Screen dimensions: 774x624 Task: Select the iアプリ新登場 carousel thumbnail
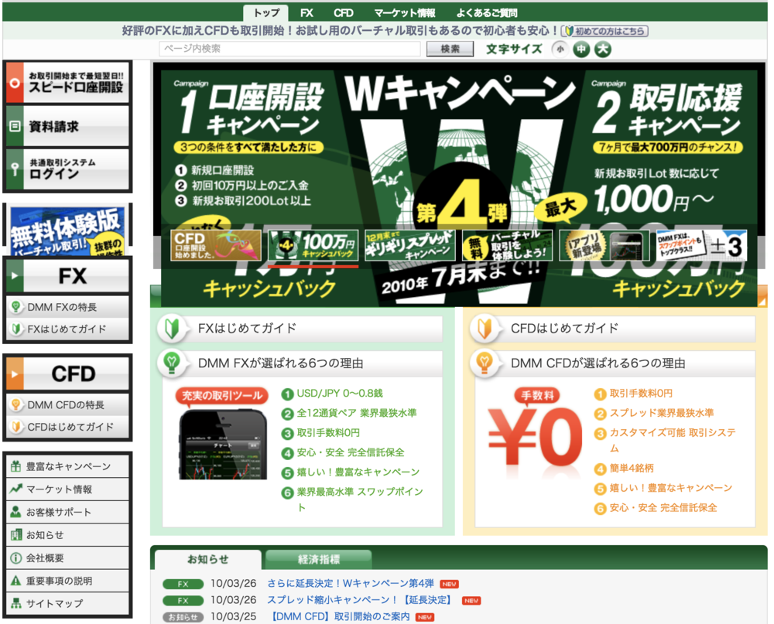604,245
